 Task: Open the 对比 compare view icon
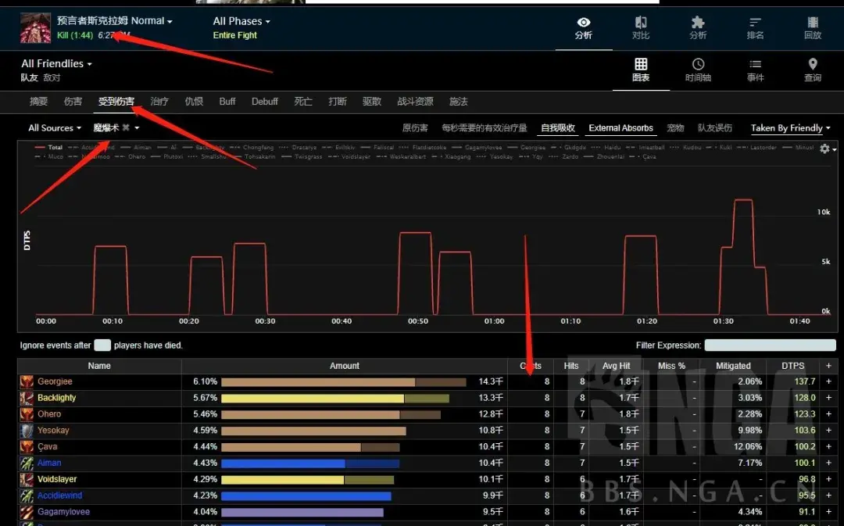point(640,23)
